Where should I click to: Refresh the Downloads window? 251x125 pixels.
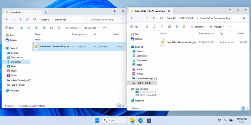[x=27, y=19]
